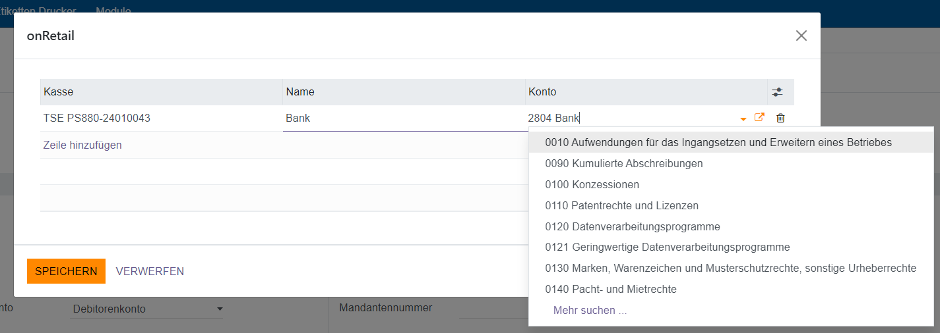Pick 0100 Konzessionen from list
940x333 pixels.
tap(592, 184)
